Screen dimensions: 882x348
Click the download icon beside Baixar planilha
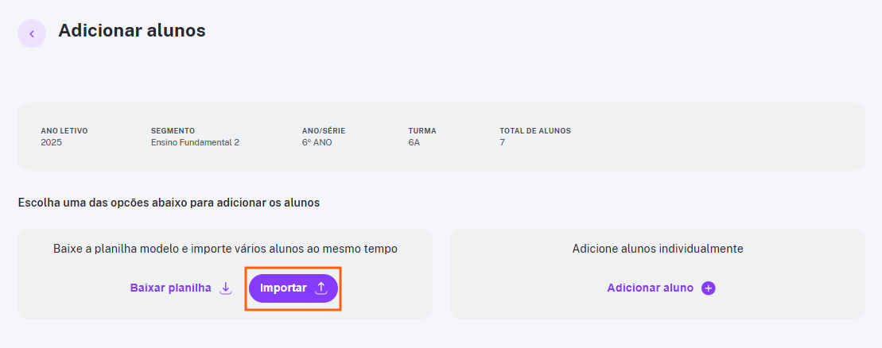coord(226,288)
